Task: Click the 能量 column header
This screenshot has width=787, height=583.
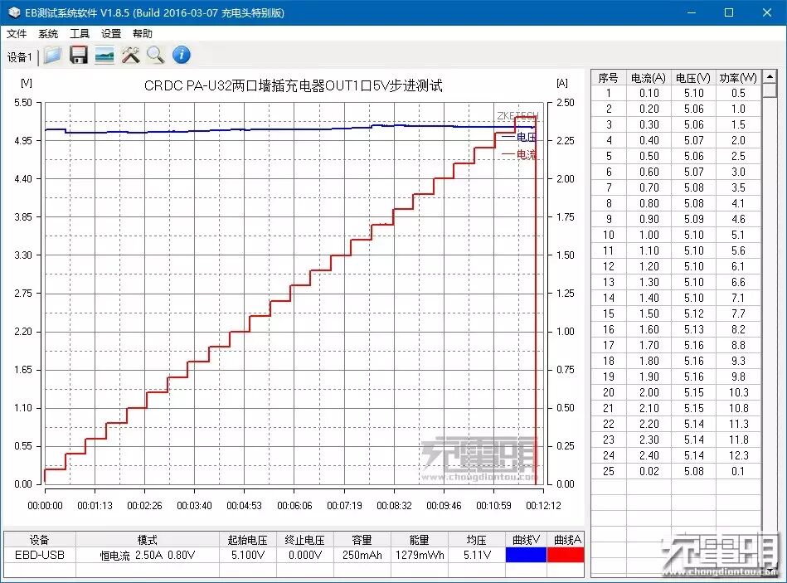Action: coord(420,540)
